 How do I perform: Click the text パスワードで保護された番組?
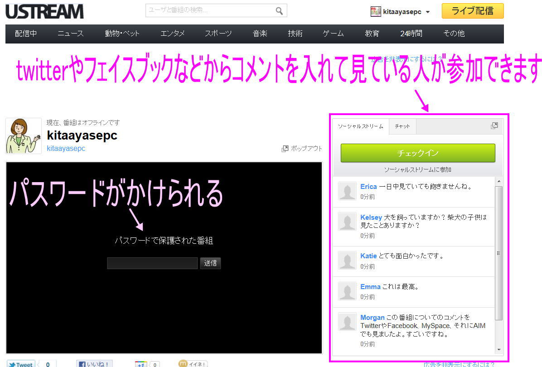164,241
